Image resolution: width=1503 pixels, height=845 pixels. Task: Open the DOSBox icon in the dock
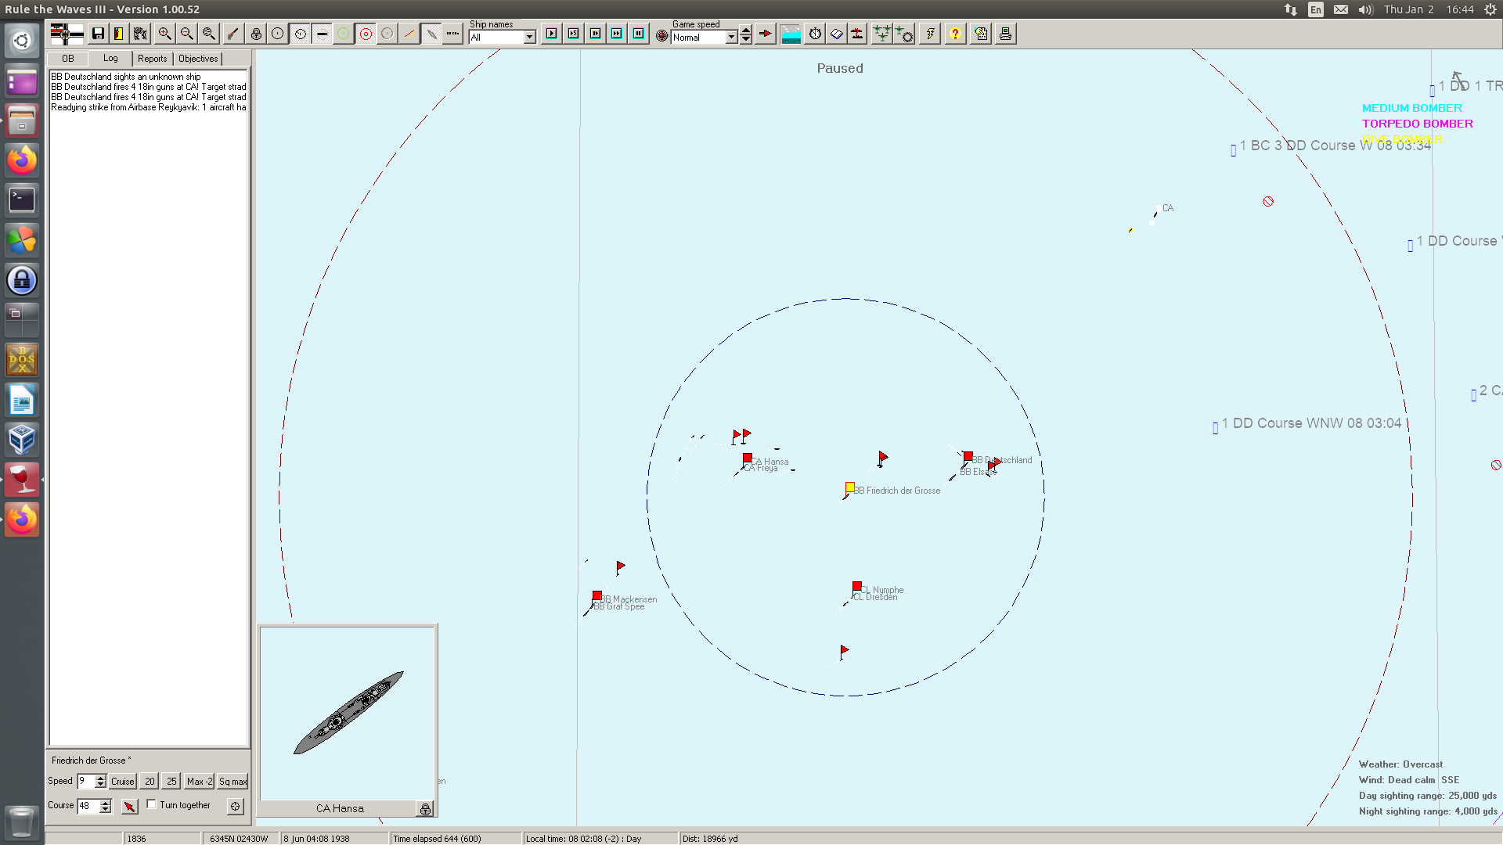pos(22,359)
